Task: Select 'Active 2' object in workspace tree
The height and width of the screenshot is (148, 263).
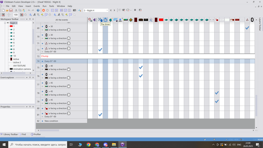Action: (17, 62)
